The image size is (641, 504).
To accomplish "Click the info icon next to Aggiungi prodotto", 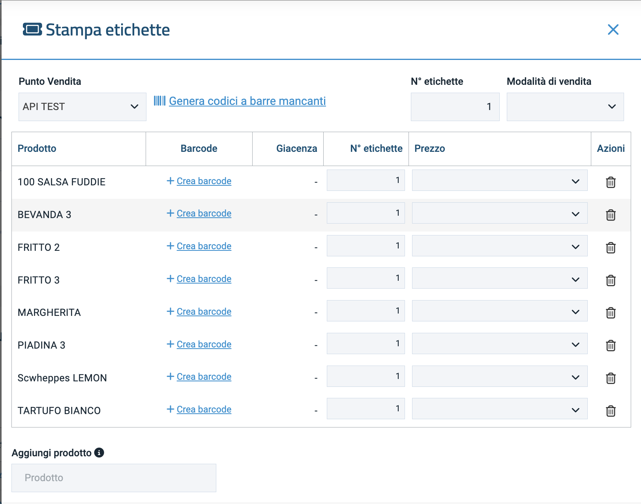I will 99,453.
